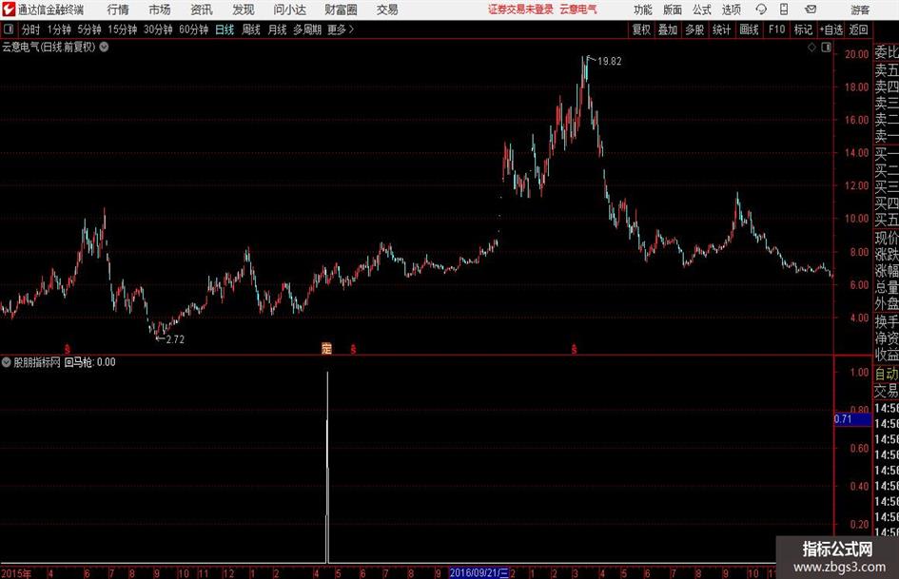
Task: Open the 交易 menu
Action: 387,10
